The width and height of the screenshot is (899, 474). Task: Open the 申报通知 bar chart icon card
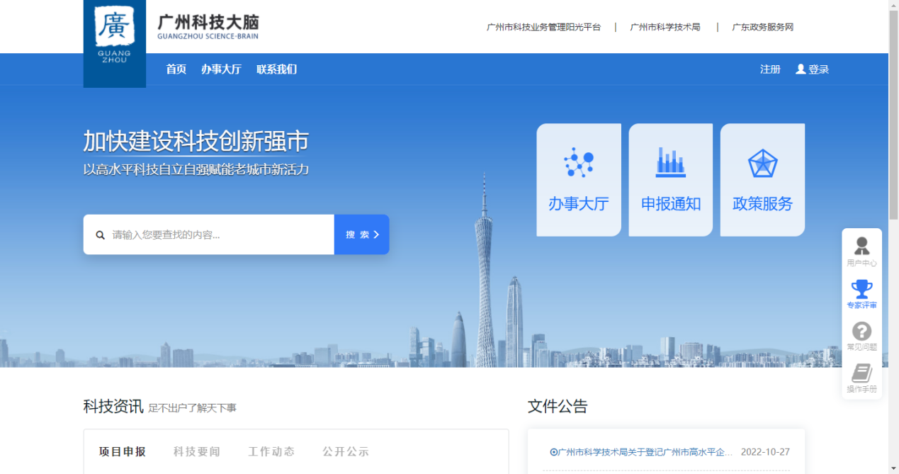670,179
